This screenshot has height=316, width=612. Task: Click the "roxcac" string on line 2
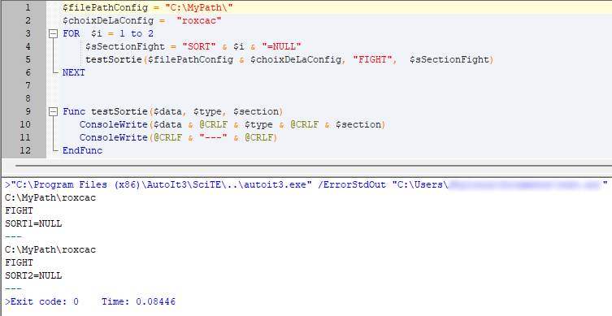(199, 20)
